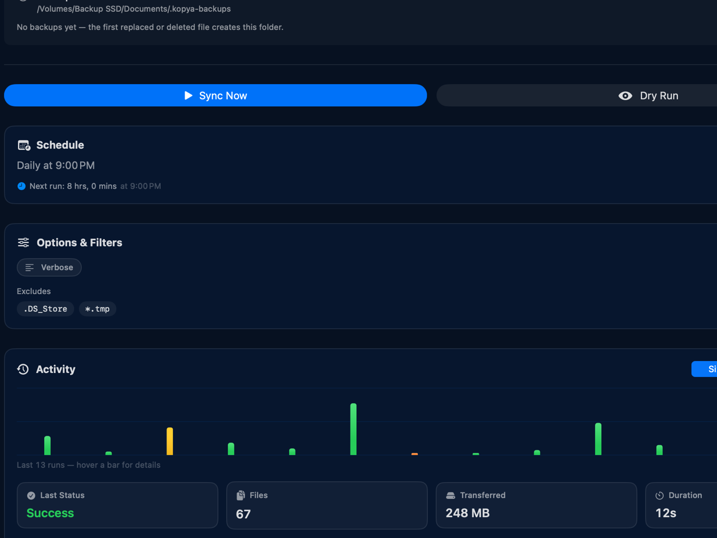Click the tallest green bar in the Activity chart

click(353, 429)
